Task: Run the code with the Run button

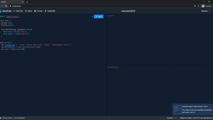Action: [99, 16]
